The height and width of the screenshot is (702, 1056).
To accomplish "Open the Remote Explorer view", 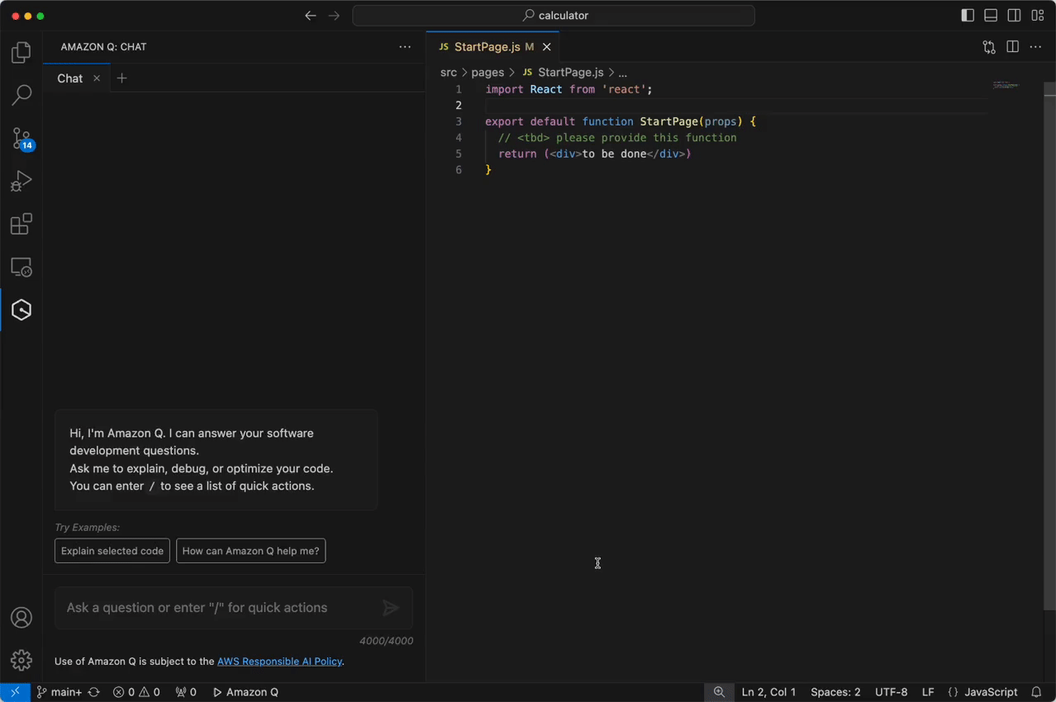I will (x=21, y=267).
